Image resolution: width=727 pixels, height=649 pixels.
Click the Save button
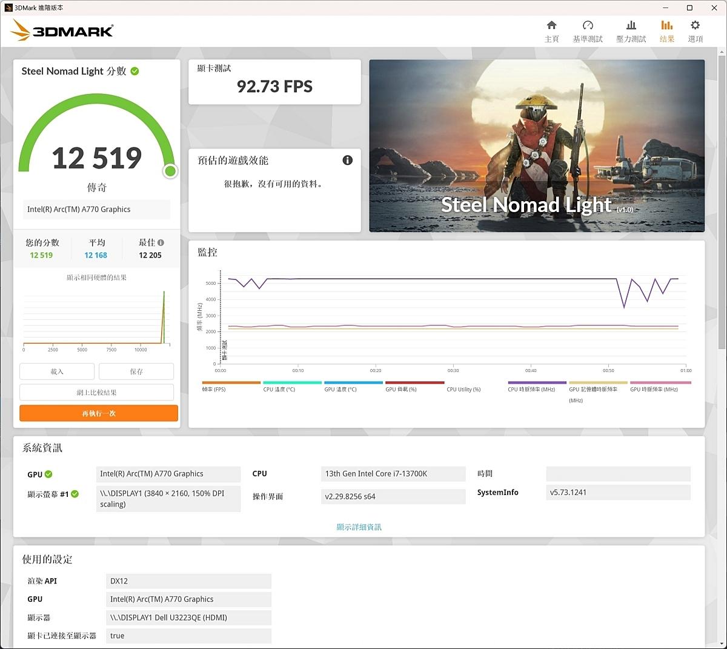point(136,371)
